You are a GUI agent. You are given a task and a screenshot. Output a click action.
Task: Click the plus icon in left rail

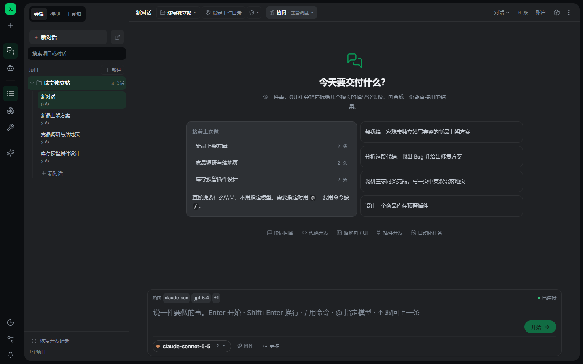point(11,25)
